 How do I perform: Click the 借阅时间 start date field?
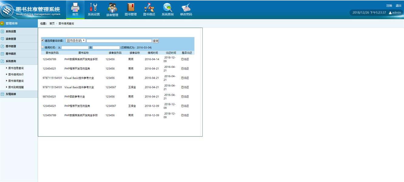[75, 48]
